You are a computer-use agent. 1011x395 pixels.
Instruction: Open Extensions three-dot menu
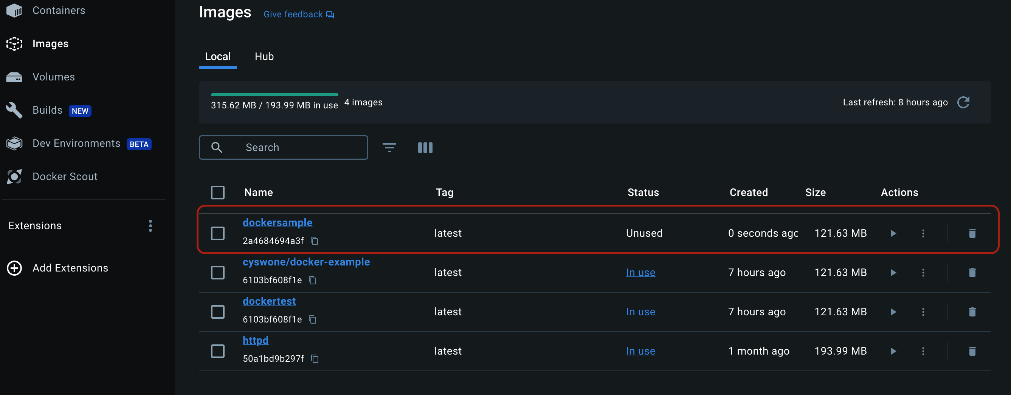coord(150,226)
